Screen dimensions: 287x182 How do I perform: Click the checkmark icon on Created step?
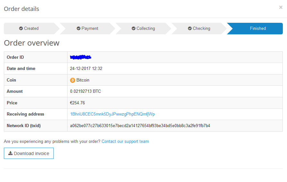(21, 29)
